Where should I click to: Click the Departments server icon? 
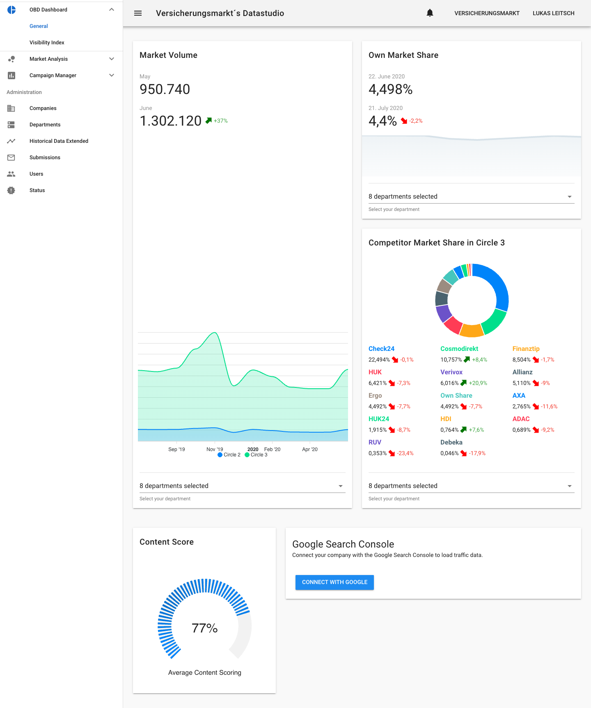click(x=11, y=125)
